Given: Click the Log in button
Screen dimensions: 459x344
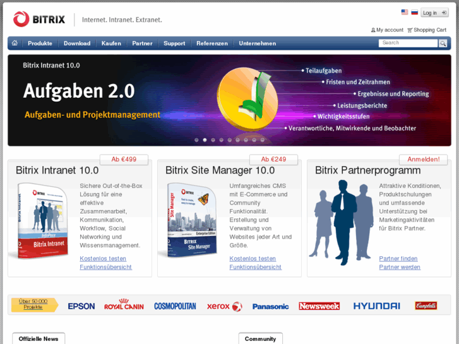Looking at the screenshot, I should click(x=434, y=13).
